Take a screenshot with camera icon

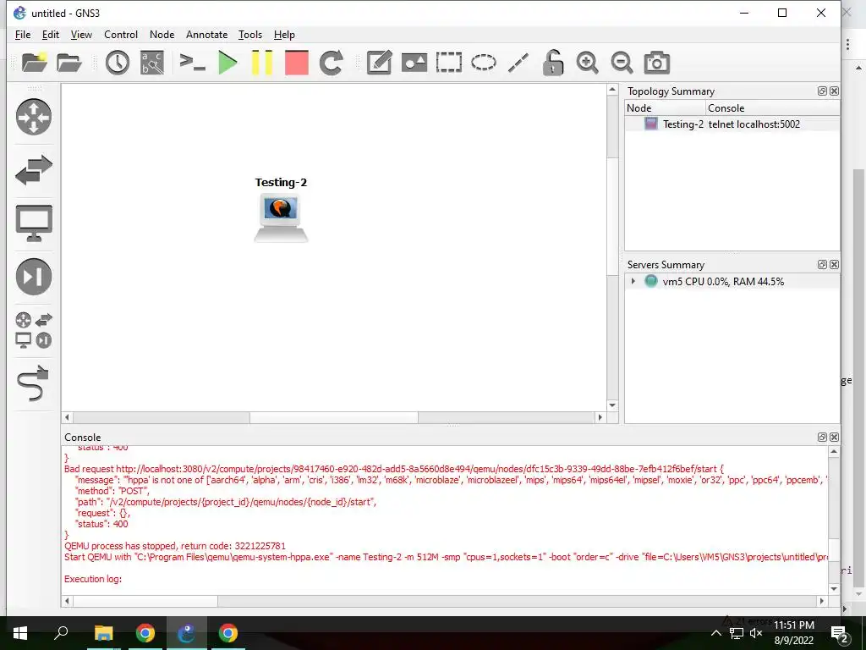pos(656,63)
